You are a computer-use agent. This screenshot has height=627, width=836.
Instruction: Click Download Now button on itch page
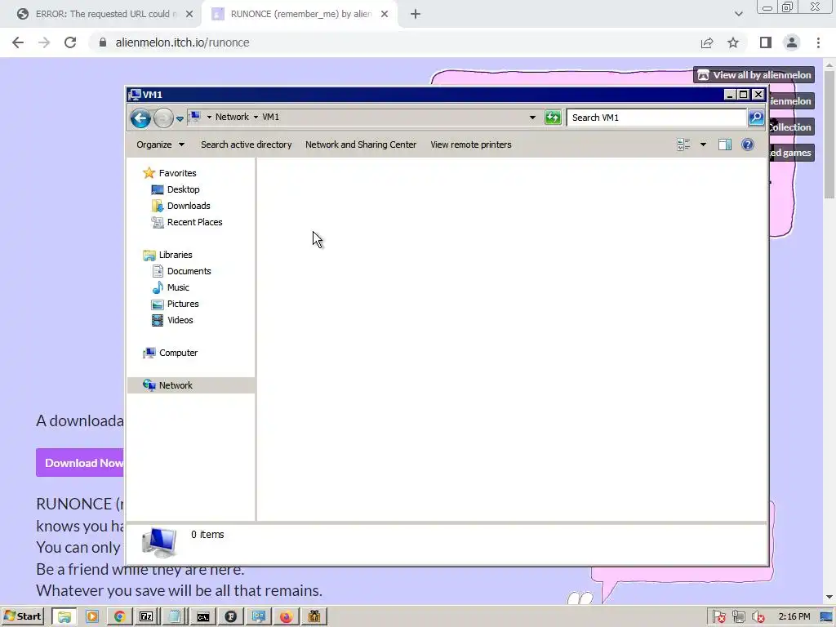[80, 463]
